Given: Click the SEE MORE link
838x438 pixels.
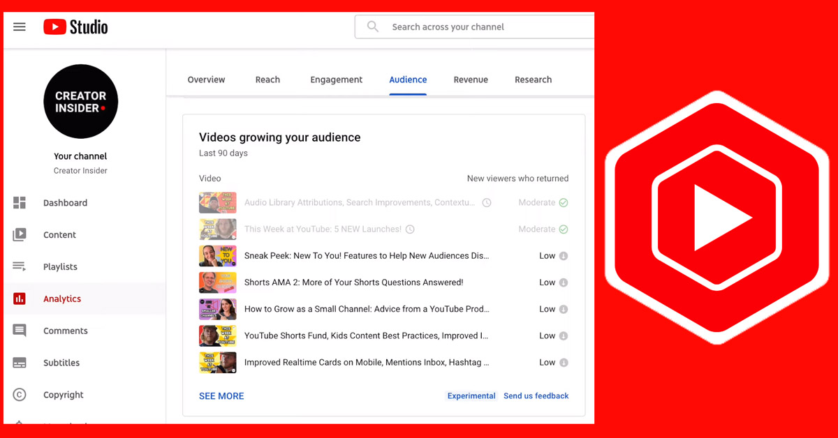Looking at the screenshot, I should (221, 396).
